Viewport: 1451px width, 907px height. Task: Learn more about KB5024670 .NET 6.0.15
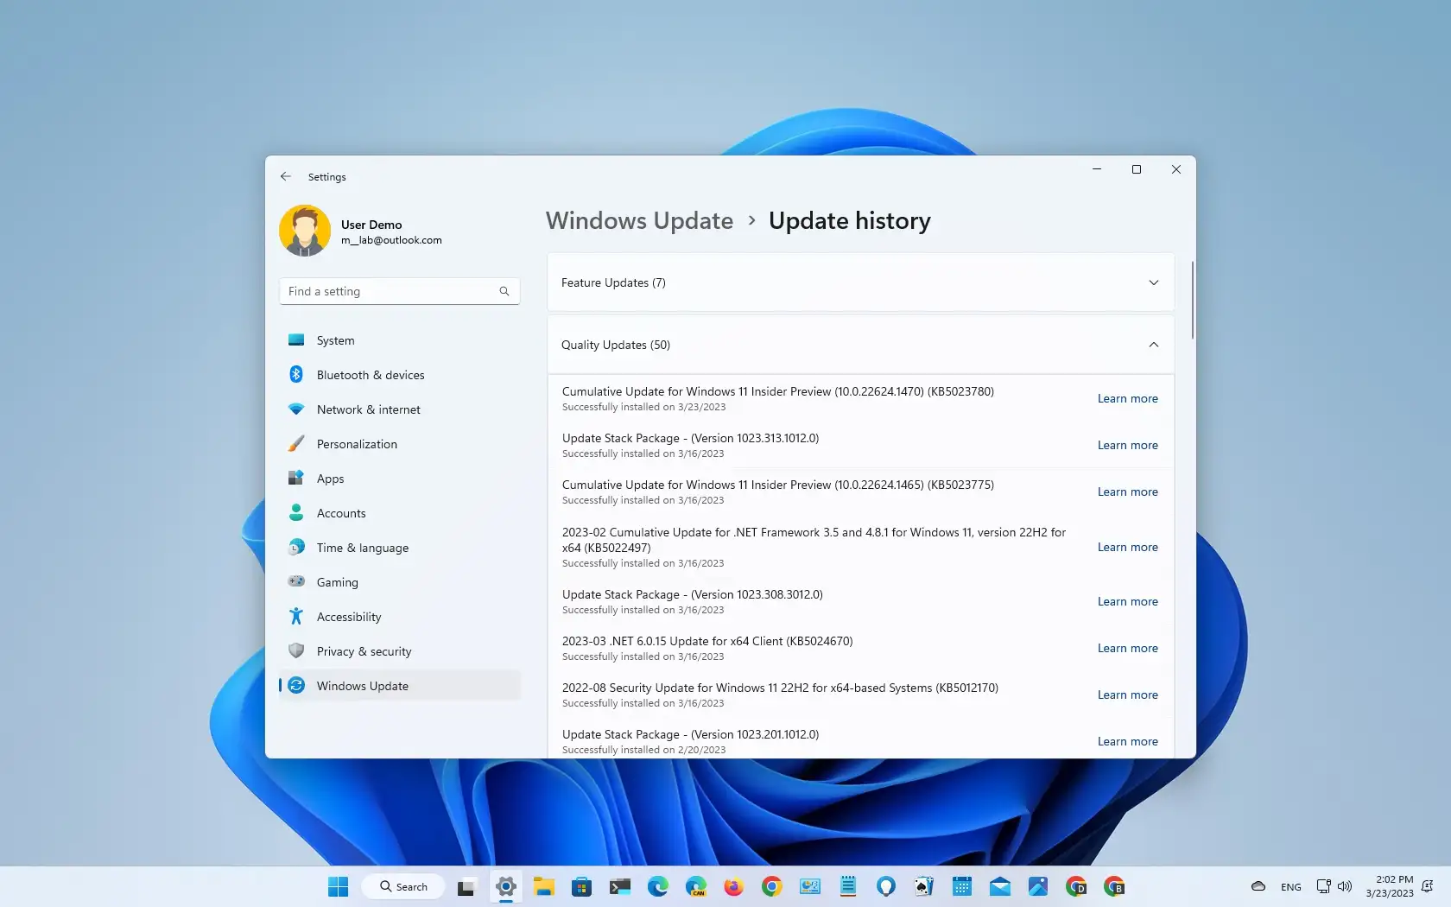(x=1127, y=648)
